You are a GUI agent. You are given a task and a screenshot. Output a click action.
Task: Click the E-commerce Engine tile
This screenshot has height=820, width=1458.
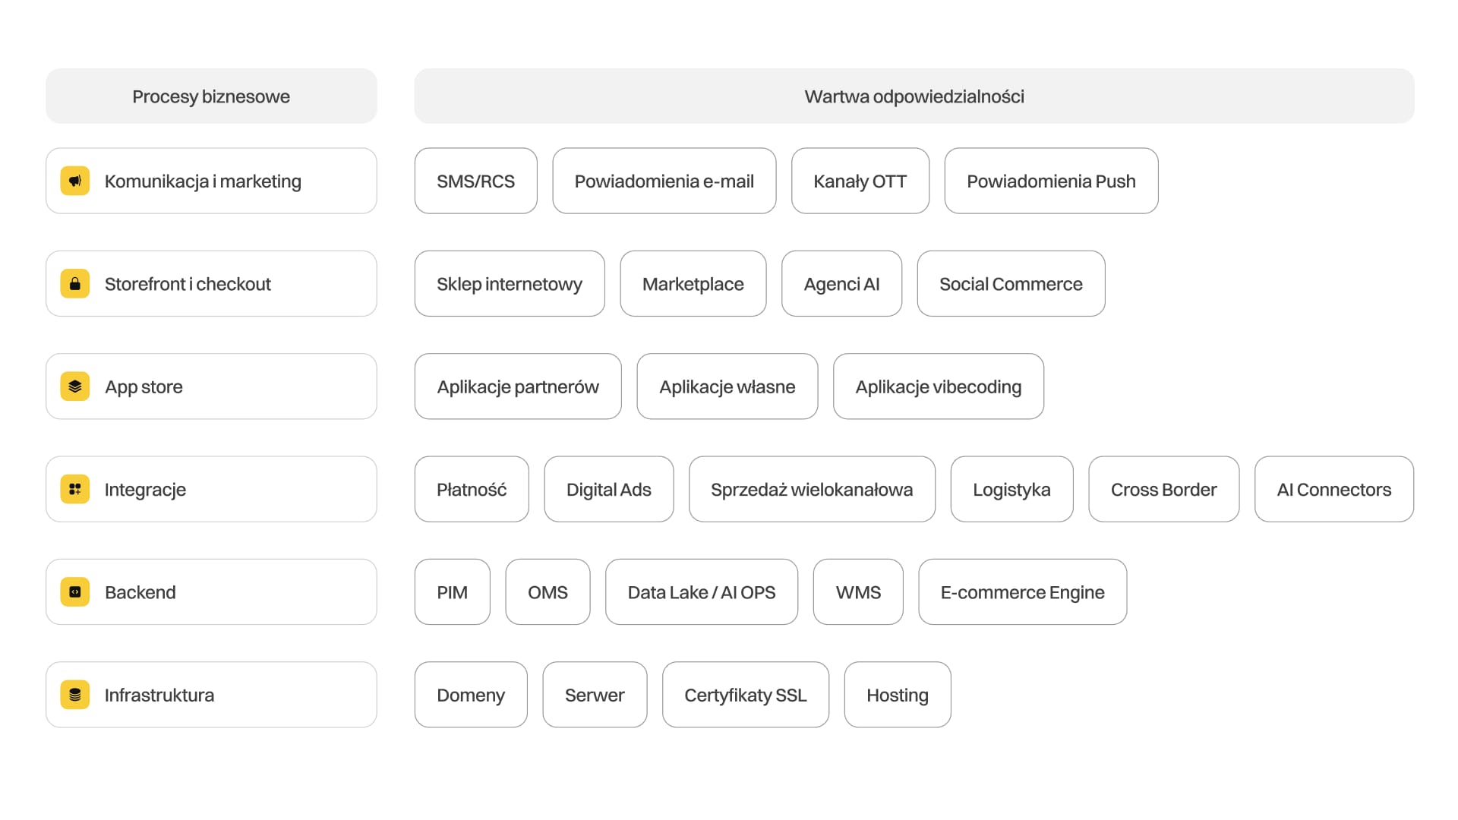point(1023,592)
